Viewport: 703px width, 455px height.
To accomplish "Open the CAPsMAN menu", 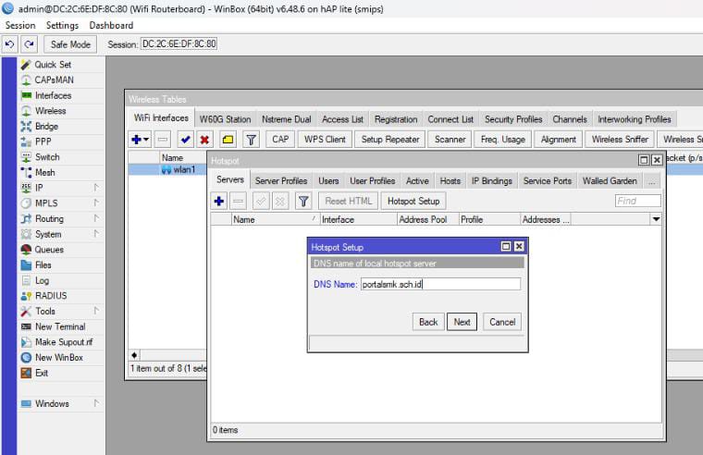I will click(x=54, y=80).
